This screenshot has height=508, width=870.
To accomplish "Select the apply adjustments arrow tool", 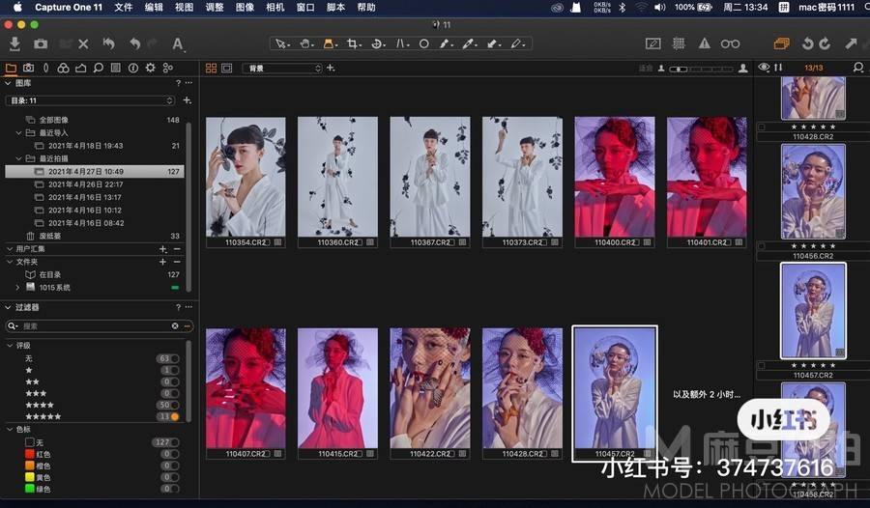I will [x=493, y=43].
